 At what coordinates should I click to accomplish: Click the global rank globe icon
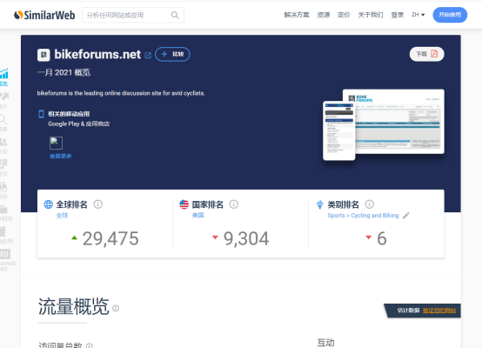click(48, 204)
